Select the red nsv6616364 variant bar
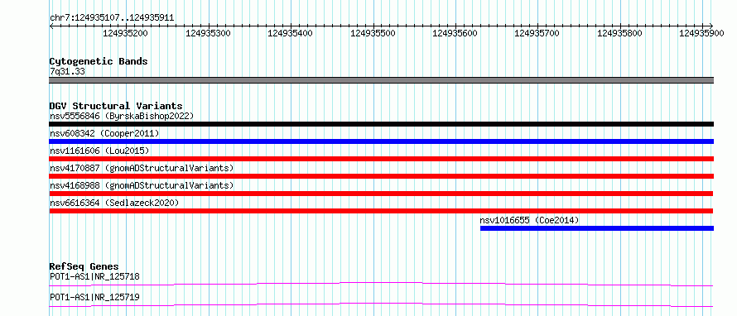The height and width of the screenshot is (316, 737). pyautogui.click(x=381, y=211)
